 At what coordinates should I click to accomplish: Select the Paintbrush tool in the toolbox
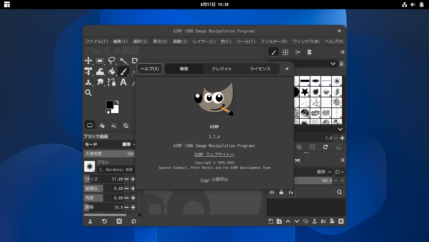point(123,72)
